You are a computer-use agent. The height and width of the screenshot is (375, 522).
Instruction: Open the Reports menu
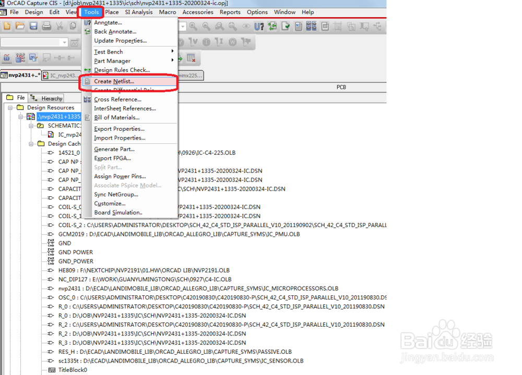point(230,12)
